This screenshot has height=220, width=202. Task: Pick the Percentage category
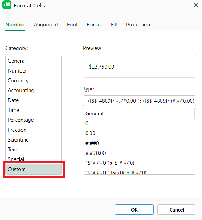tap(34, 120)
